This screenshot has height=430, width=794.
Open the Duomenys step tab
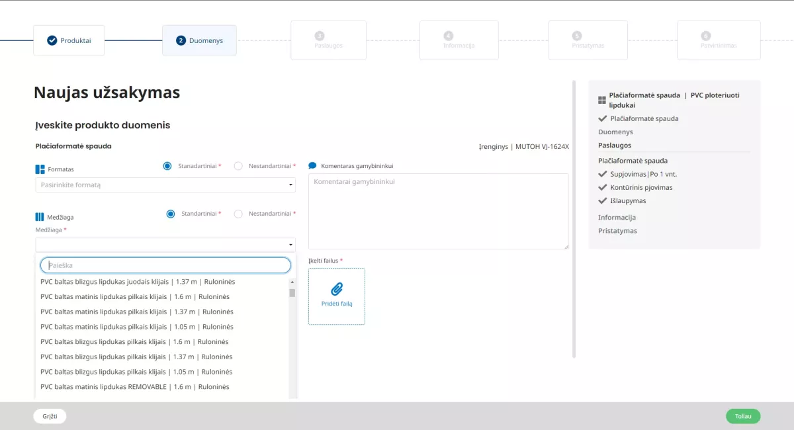199,40
